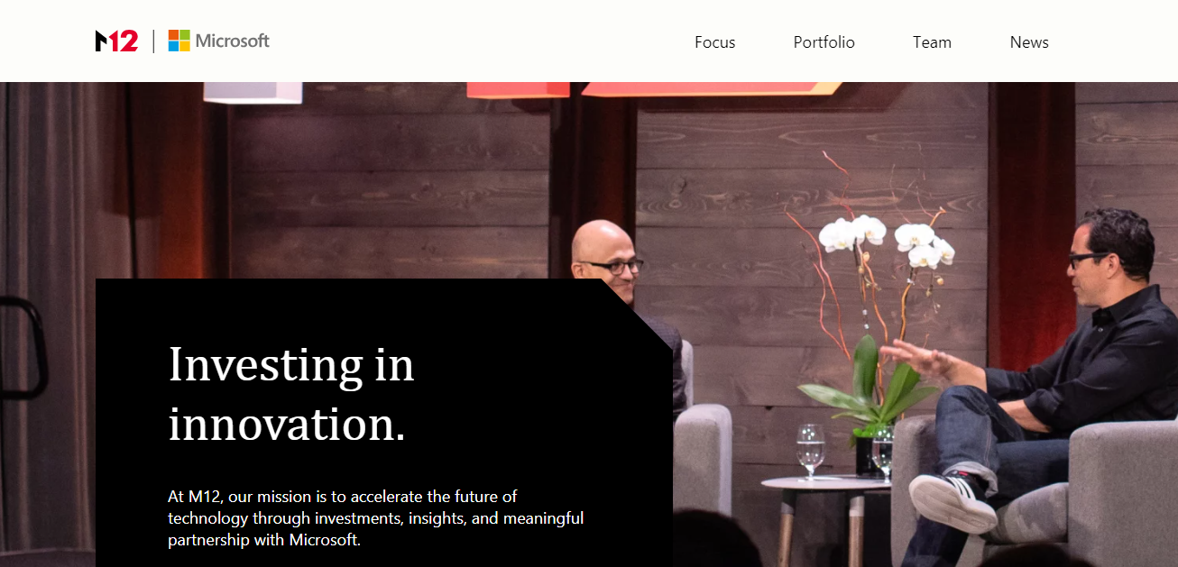Open the Team navigation link
This screenshot has width=1178, height=567.
[932, 42]
